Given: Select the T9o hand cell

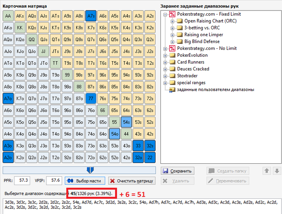Looking at the screenshot, I should [56, 75].
